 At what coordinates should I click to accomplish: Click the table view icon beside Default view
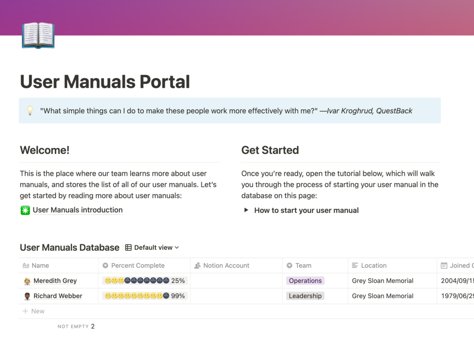[x=128, y=247]
